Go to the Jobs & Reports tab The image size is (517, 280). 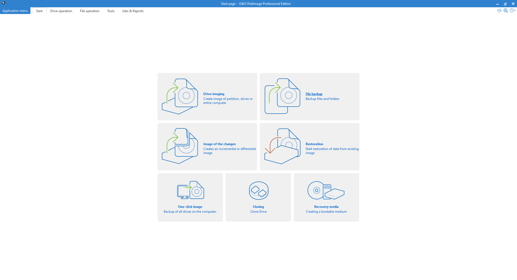point(133,11)
